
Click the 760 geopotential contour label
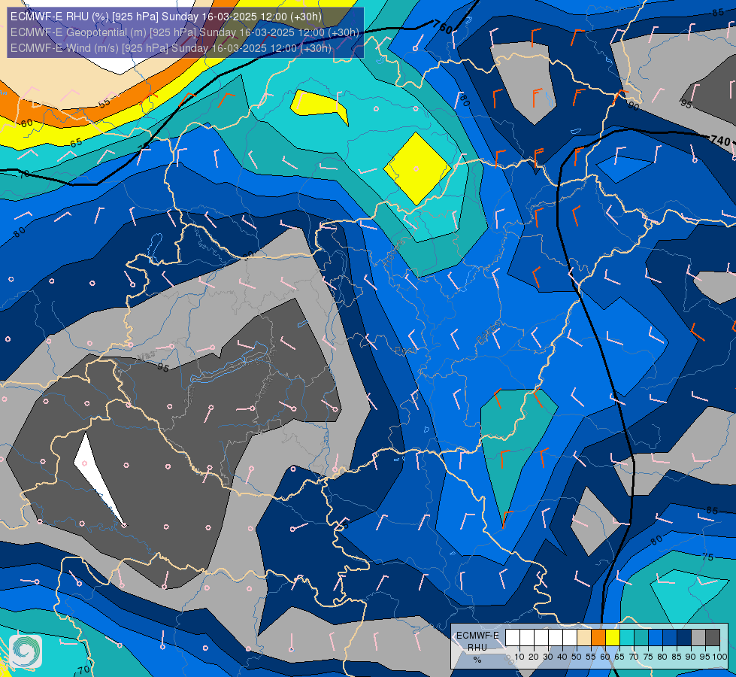(443, 27)
